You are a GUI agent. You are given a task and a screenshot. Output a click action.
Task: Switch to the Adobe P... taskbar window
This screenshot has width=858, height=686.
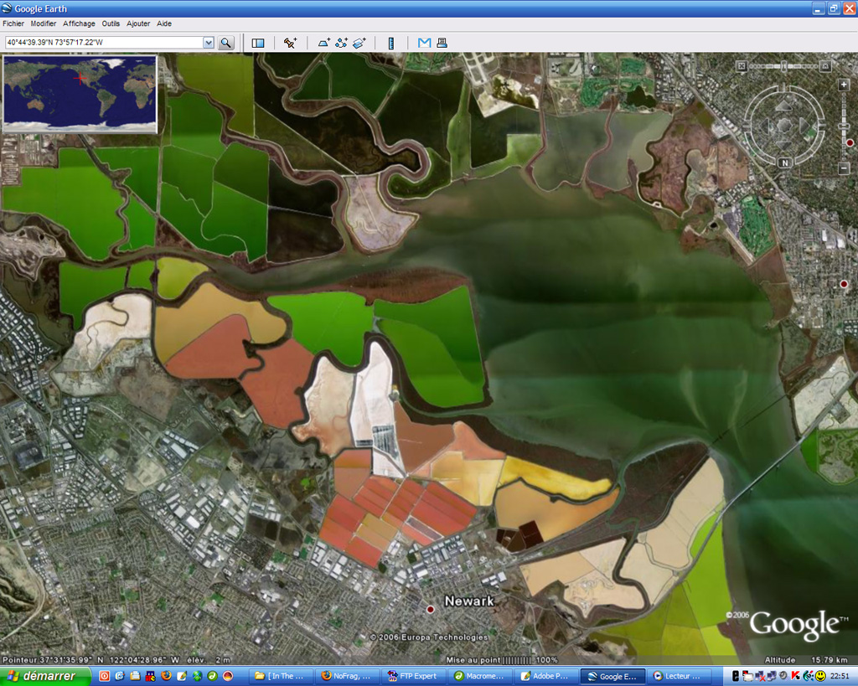(x=546, y=676)
